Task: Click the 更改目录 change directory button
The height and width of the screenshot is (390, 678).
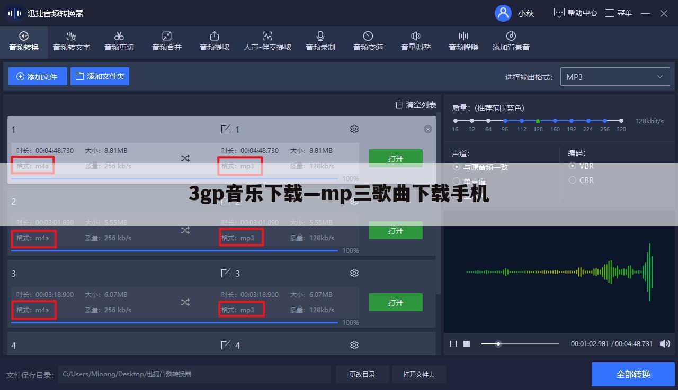Action: (x=362, y=374)
